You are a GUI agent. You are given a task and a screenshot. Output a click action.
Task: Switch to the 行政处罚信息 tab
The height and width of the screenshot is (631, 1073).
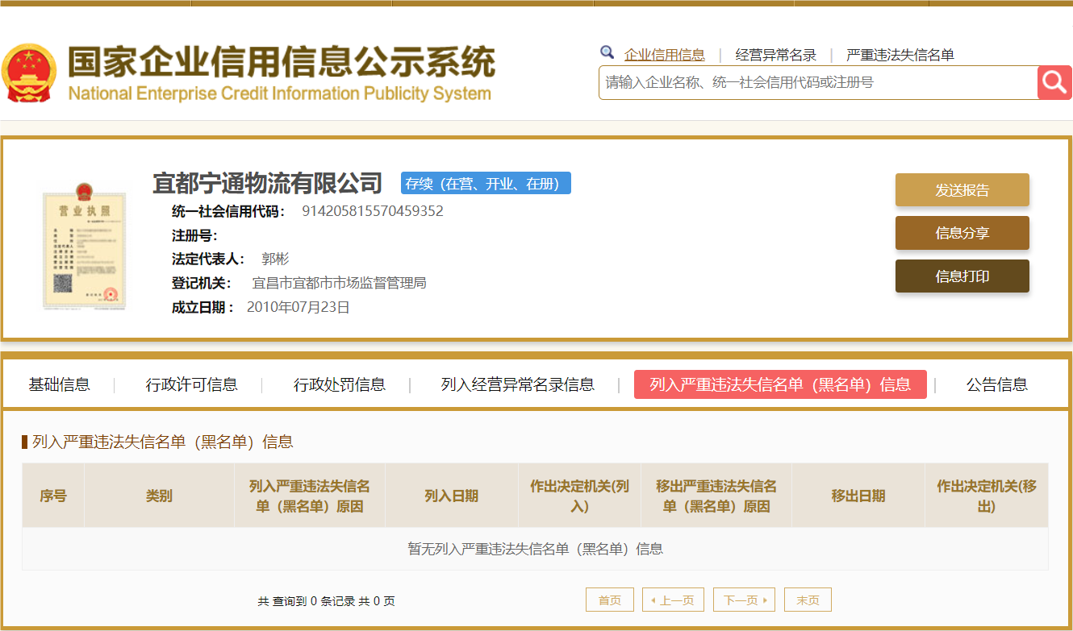[x=340, y=384]
